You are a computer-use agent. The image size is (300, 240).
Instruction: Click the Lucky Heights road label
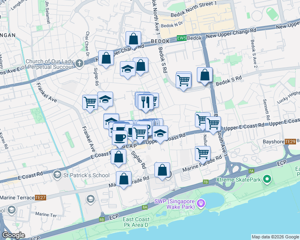(x=288, y=98)
